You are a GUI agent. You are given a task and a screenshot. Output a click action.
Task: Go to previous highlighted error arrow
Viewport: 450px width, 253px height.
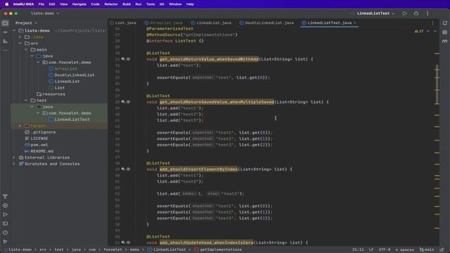click(x=428, y=31)
